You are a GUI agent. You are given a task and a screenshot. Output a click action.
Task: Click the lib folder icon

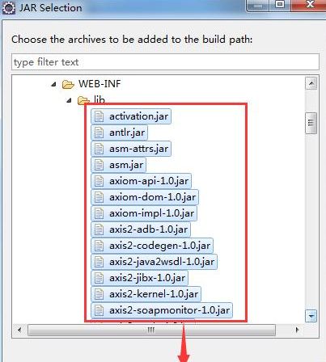pyautogui.click(x=83, y=100)
